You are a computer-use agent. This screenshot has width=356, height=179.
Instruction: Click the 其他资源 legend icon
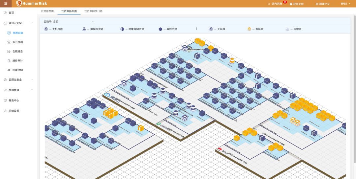160,29
